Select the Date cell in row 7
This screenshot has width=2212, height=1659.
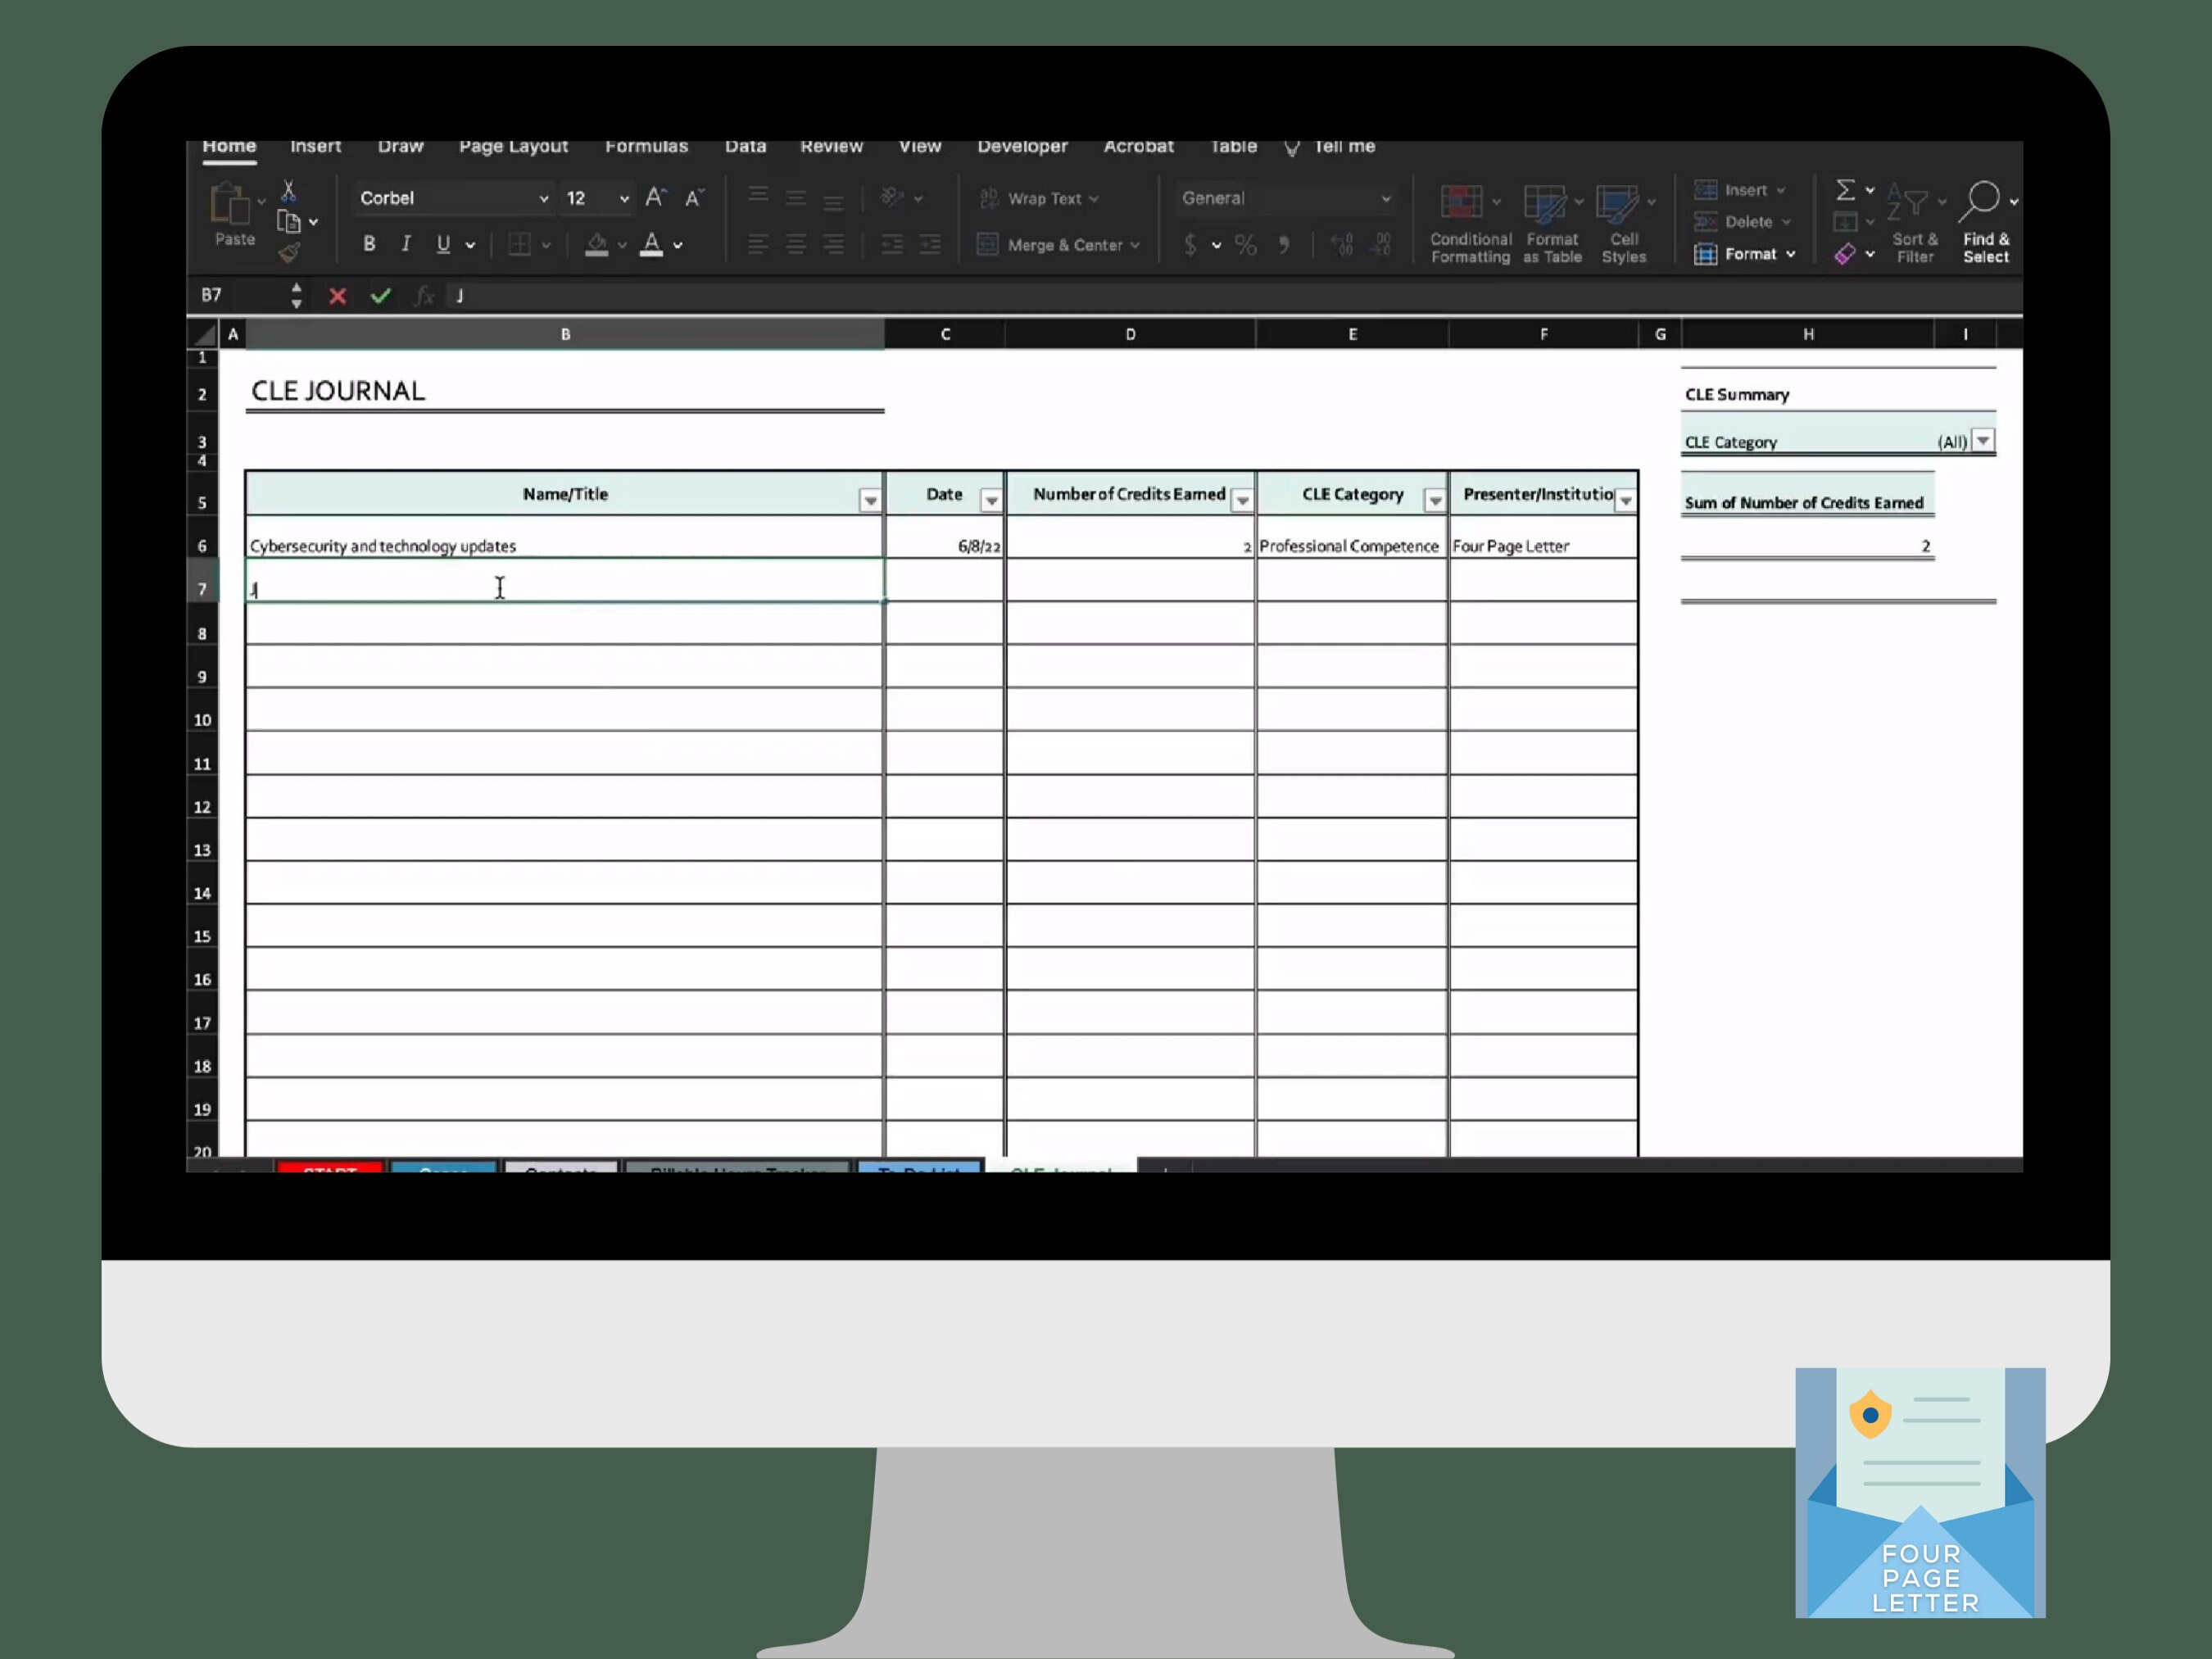tap(944, 580)
